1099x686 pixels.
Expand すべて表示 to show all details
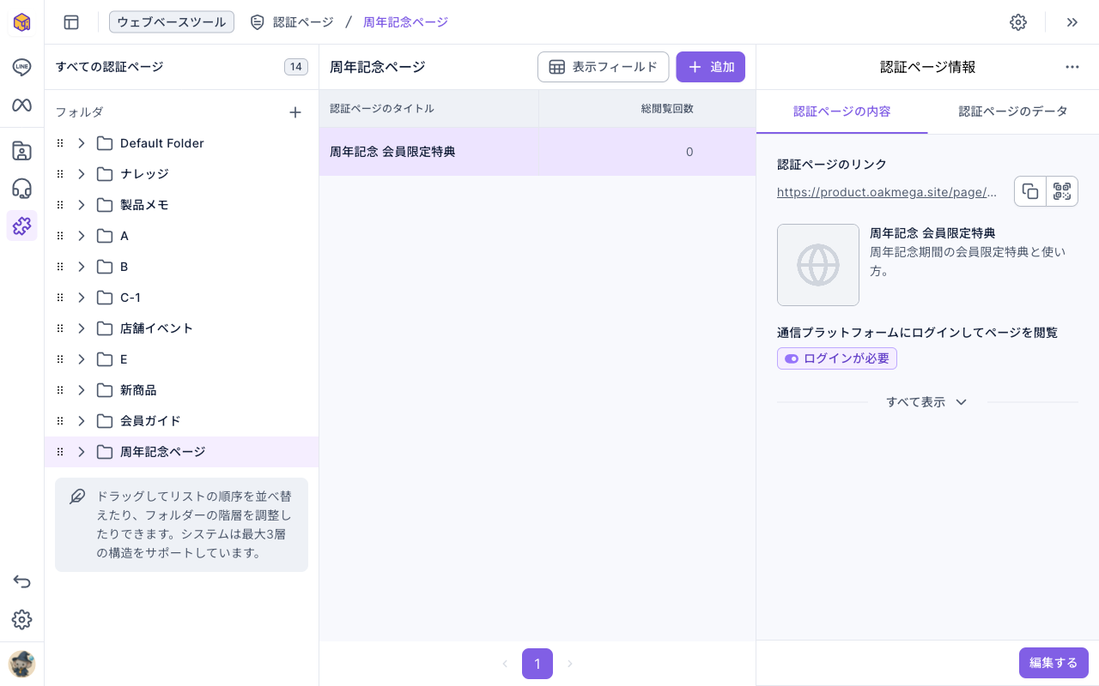pyautogui.click(x=927, y=402)
